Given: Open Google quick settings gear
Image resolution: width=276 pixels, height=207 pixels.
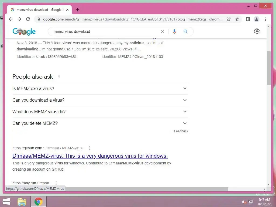Looking at the screenshot, I should pyautogui.click(x=257, y=31).
